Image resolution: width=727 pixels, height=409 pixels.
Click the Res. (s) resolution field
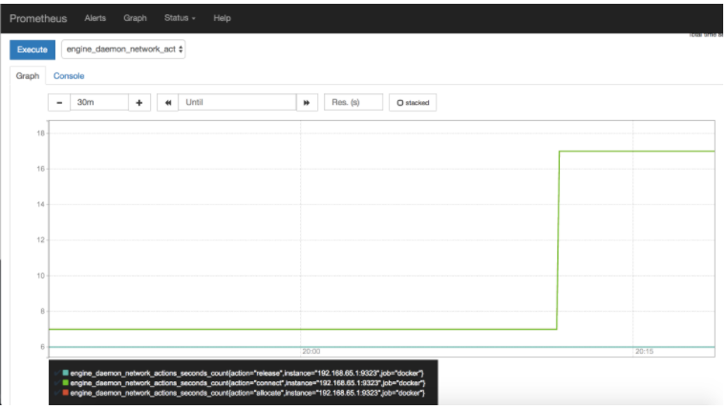(x=353, y=102)
